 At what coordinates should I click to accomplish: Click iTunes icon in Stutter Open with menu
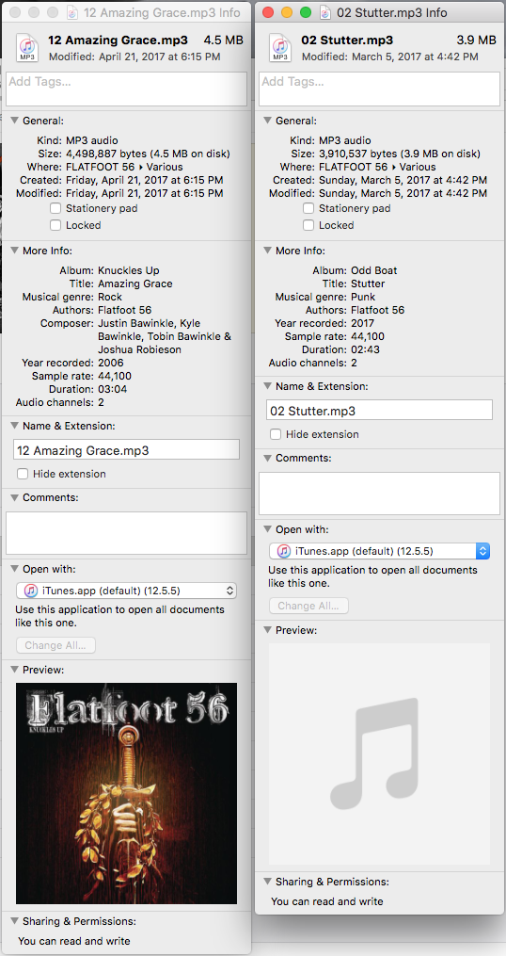[x=284, y=551]
